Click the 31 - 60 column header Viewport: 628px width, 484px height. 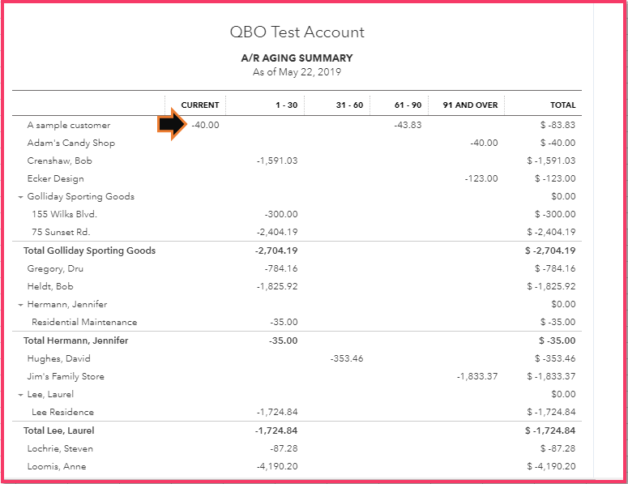[x=349, y=105]
